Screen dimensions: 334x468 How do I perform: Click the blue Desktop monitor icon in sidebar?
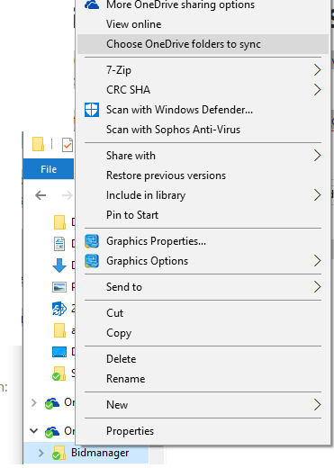tap(59, 352)
